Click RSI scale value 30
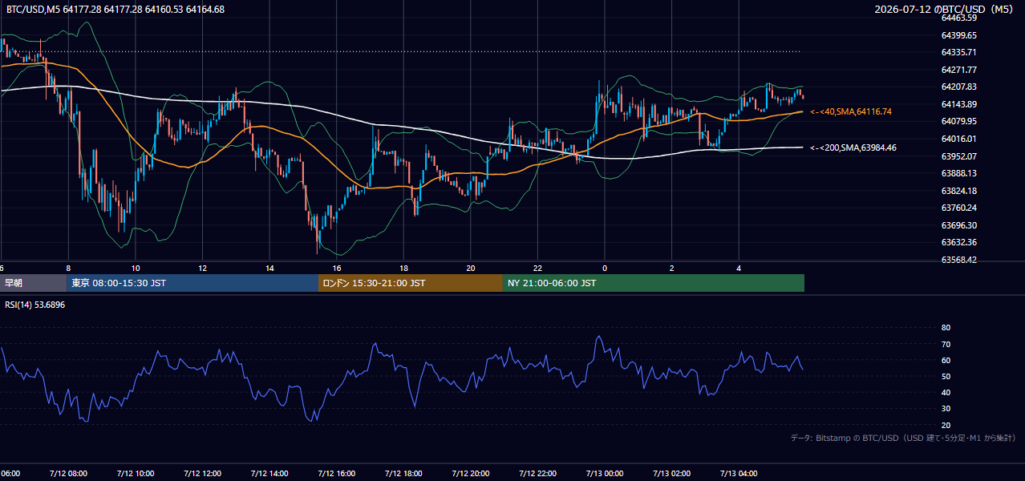Screen dimensions: 1025x481 [x=946, y=409]
